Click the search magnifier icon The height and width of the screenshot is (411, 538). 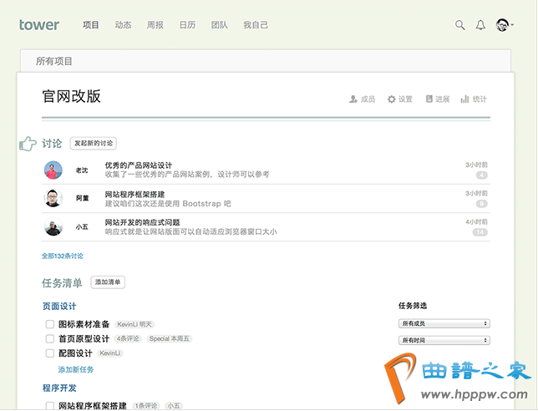click(459, 25)
